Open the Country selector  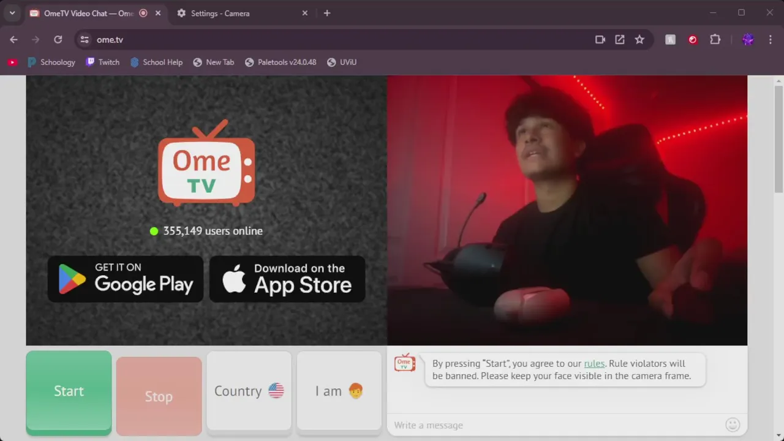249,391
